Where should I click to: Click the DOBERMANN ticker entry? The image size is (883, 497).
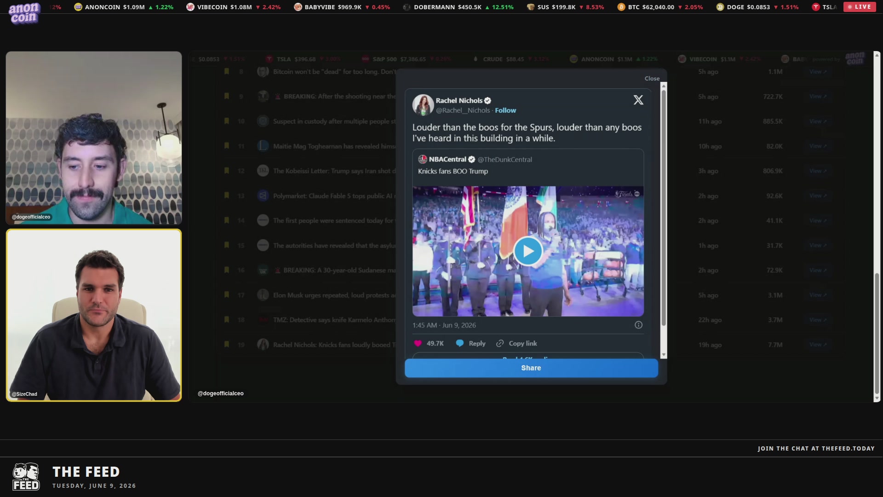[458, 7]
